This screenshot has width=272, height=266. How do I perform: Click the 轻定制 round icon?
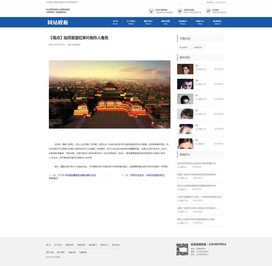[x=208, y=11]
